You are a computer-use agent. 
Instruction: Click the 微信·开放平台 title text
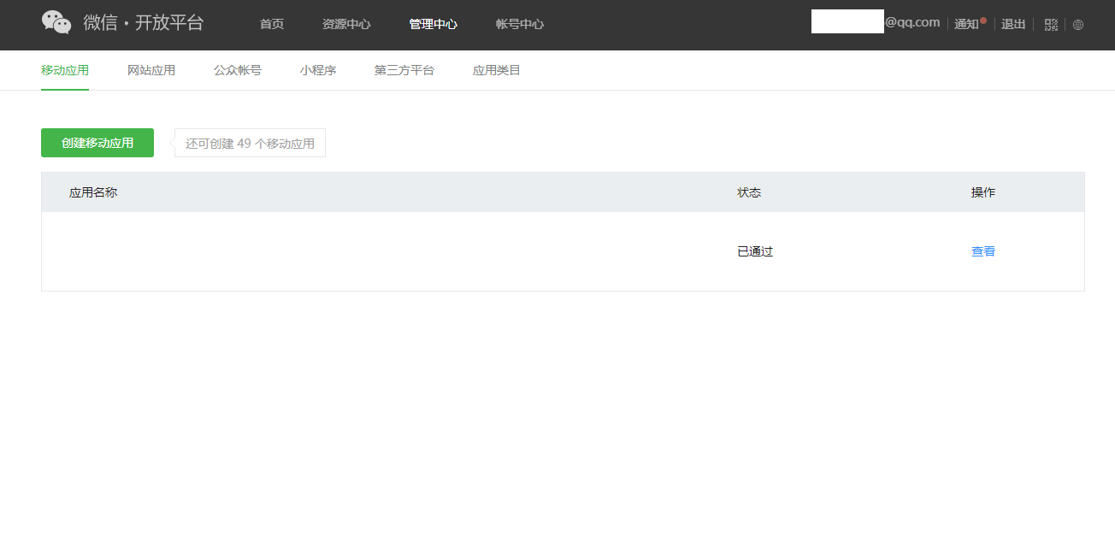tap(143, 23)
